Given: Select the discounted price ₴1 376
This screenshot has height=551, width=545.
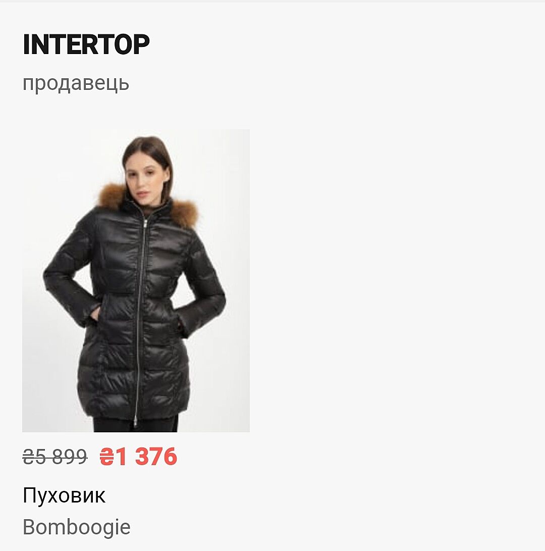Looking at the screenshot, I should [138, 457].
